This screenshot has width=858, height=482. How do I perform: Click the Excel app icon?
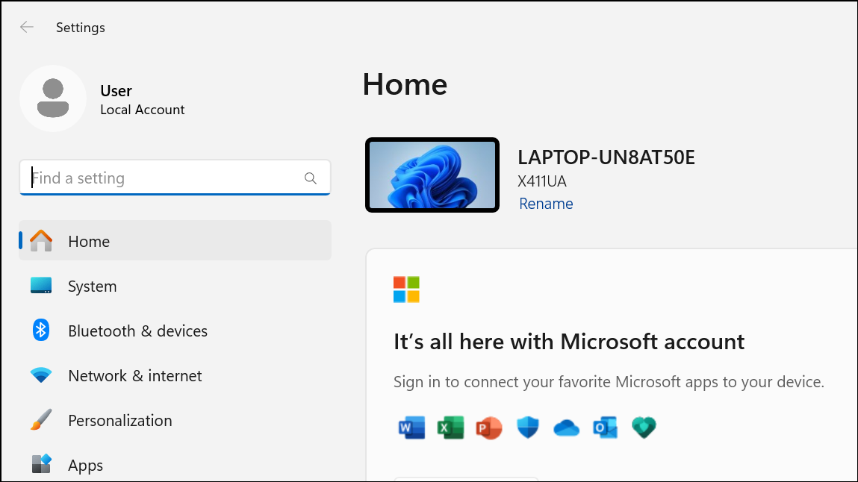point(450,428)
